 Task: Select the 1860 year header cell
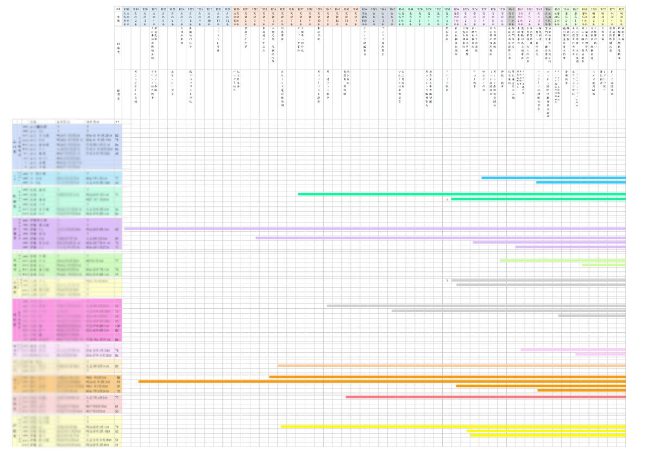511,9
